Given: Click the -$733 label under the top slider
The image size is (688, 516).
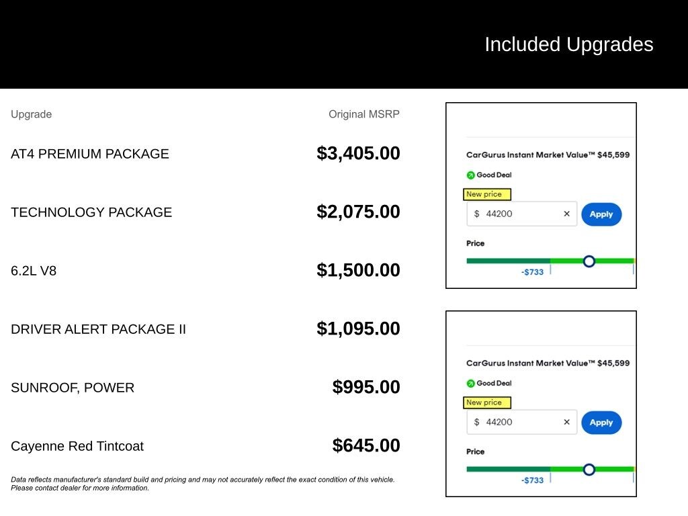Looking at the screenshot, I should click(x=532, y=272).
